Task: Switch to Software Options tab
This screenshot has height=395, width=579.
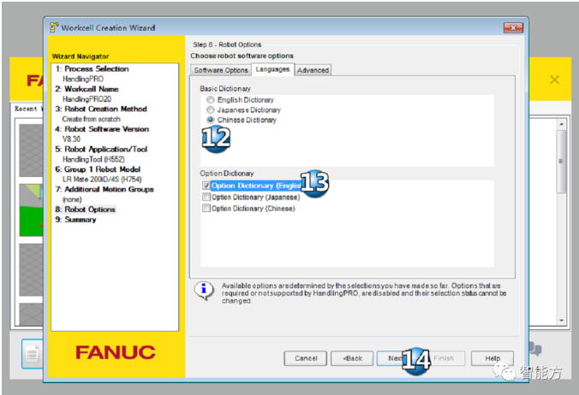Action: coord(221,70)
